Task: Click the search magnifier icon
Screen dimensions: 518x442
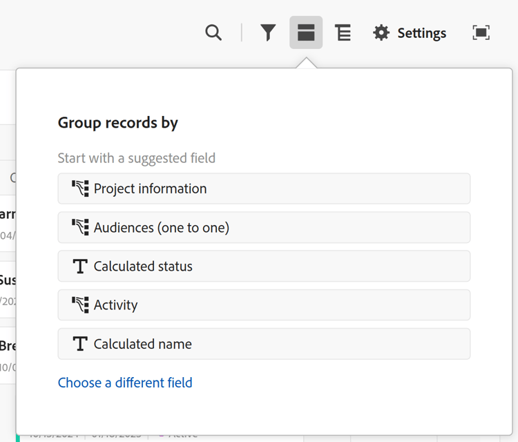Action: coord(214,32)
